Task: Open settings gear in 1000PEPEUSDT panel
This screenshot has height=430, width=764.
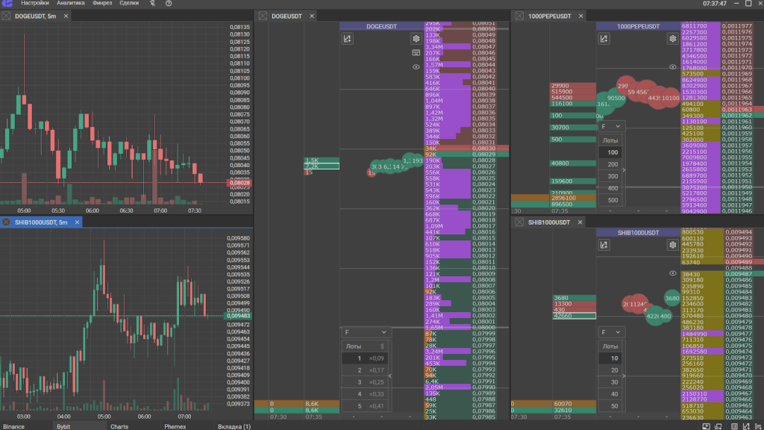Action: (673, 39)
